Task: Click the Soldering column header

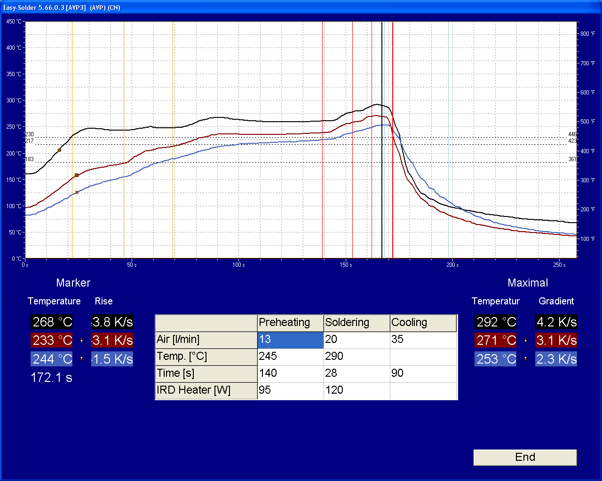Action: point(357,323)
